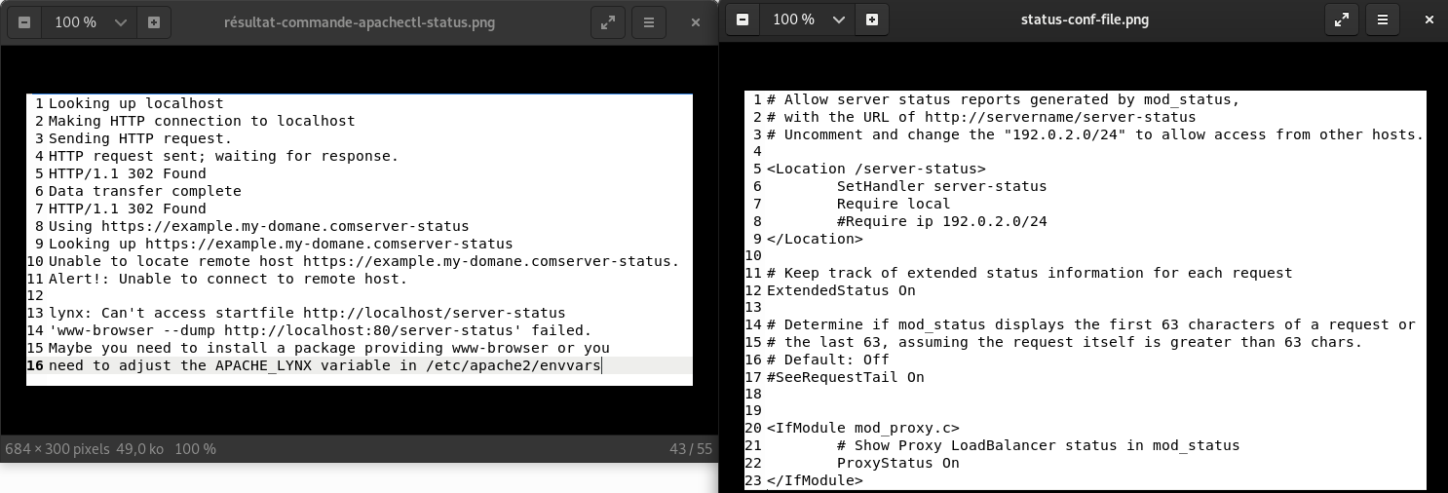Click '<IfModule mod_proxy.c>' line
This screenshot has height=493, width=1448.
863,428
